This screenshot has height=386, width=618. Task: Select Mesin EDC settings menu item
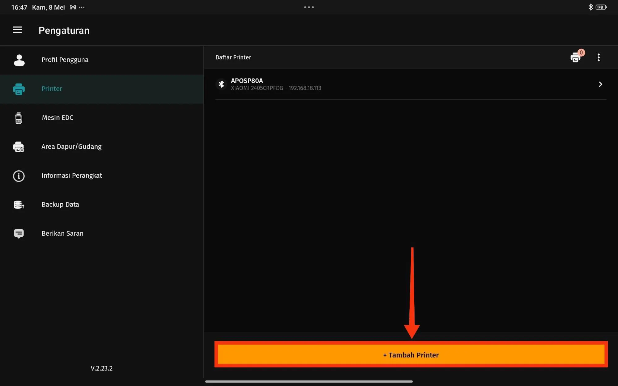pos(58,118)
